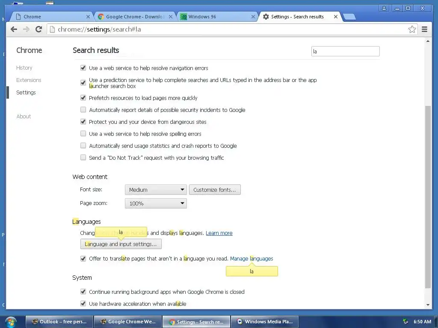Reload the settings page

tap(38, 29)
